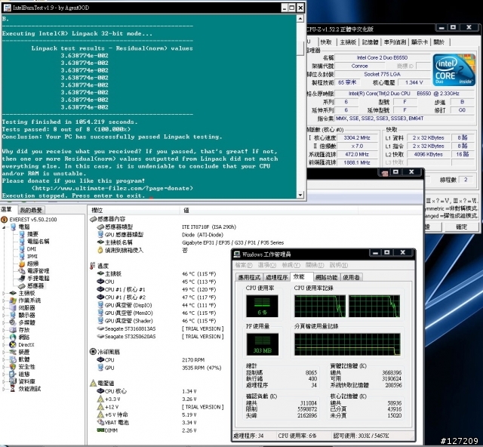Open 選項 menu in Task Manager
Image resolution: width=483 pixels, height=447 pixels.
coord(267,265)
